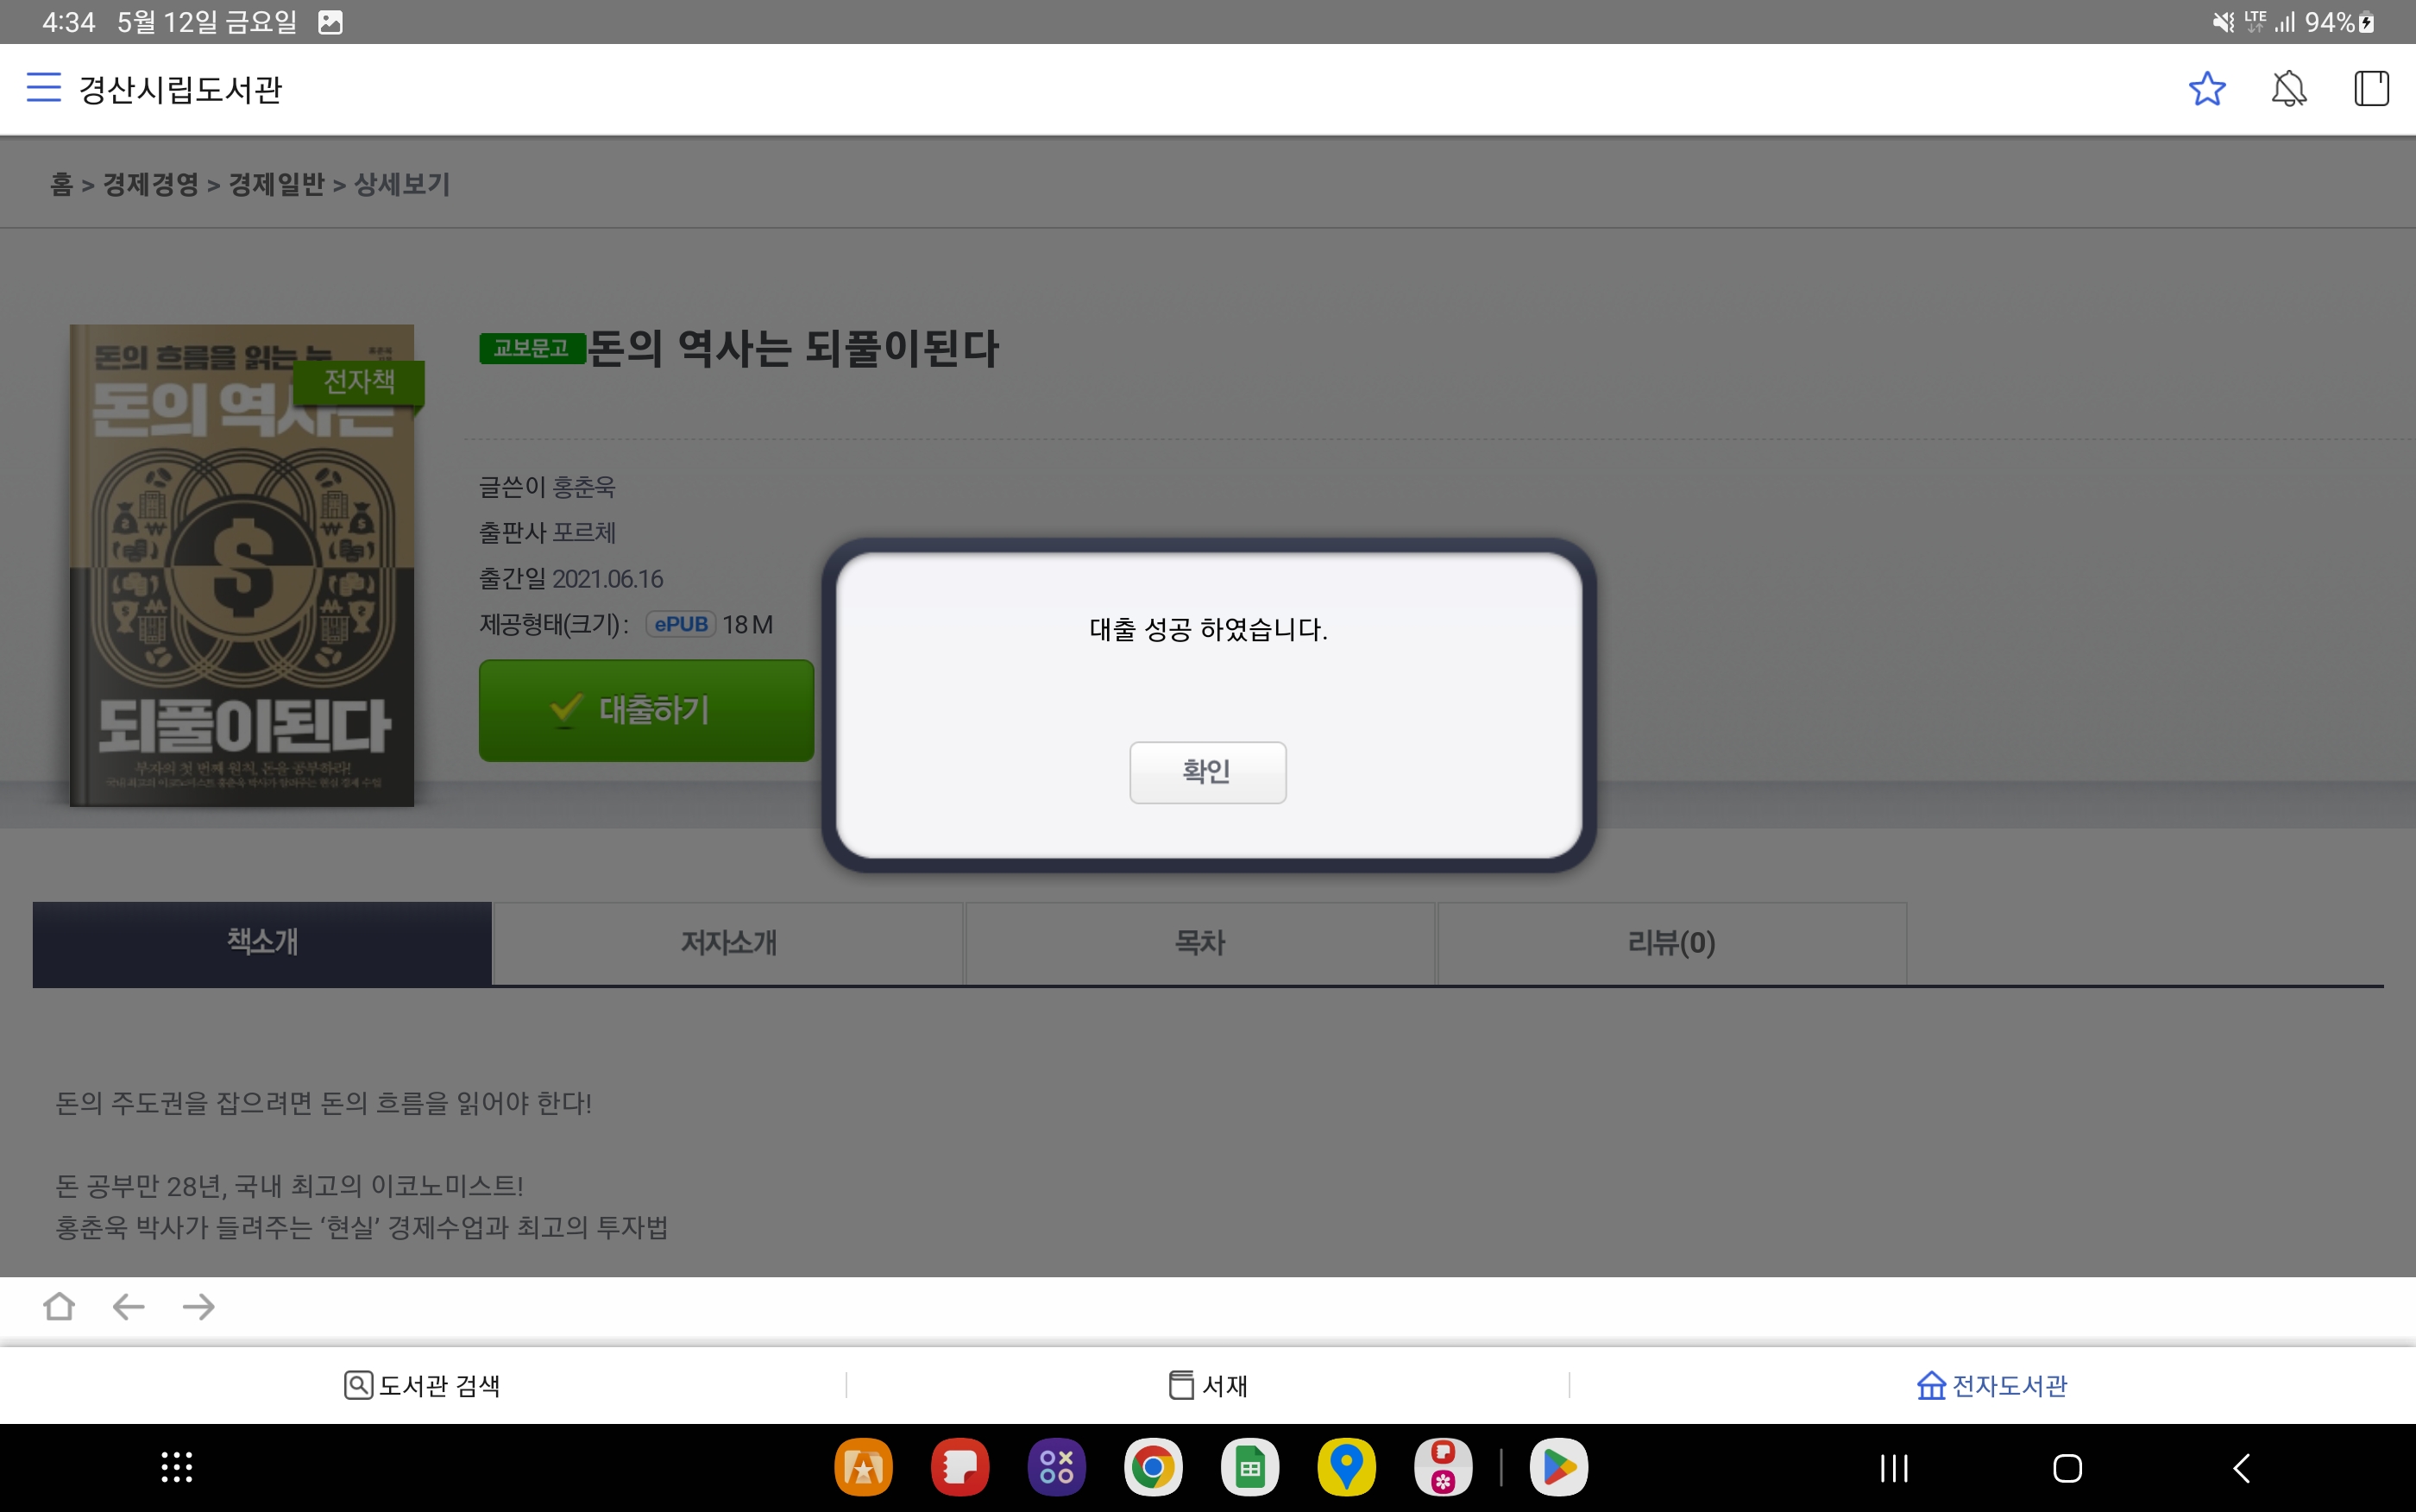Go back with the left arrow
This screenshot has width=2416, height=1512.
pos(129,1306)
